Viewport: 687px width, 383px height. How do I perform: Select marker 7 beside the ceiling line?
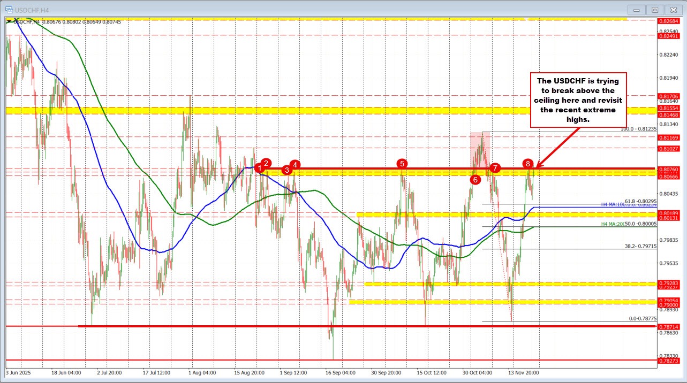point(494,167)
